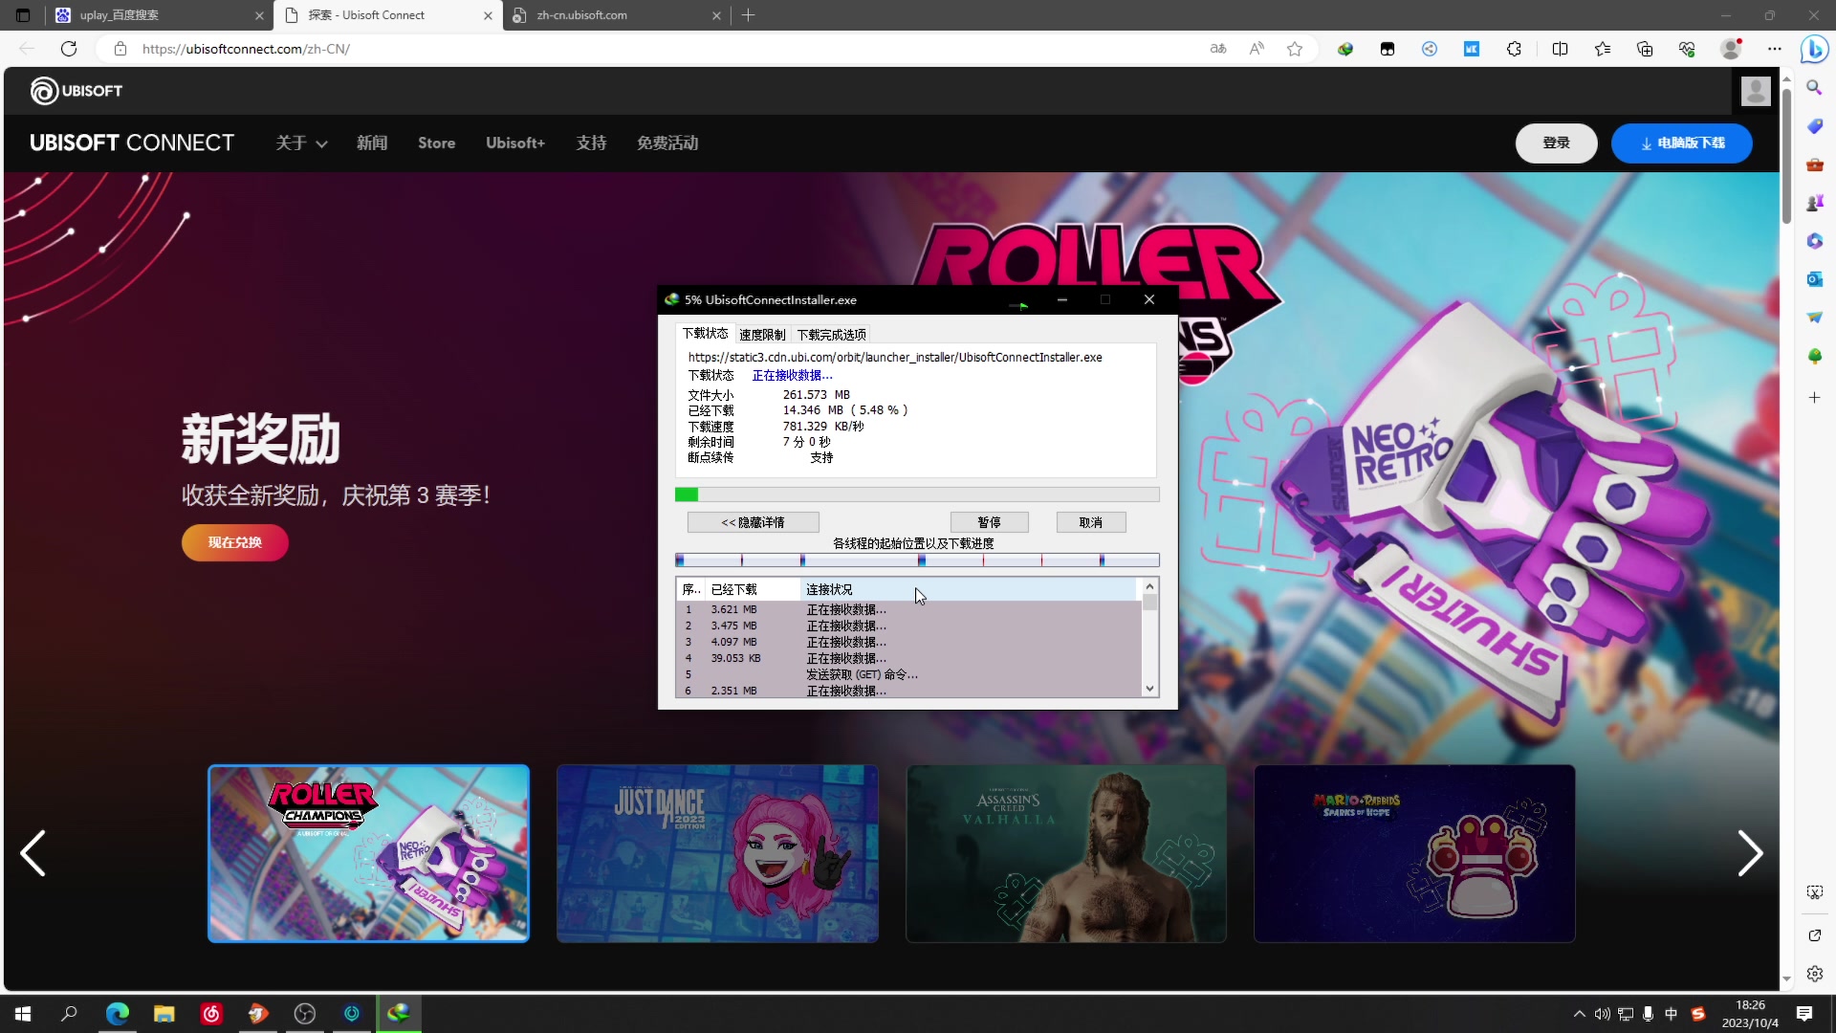Image resolution: width=1836 pixels, height=1033 pixels.
Task: Switch to uplay 百度搜索 browser tab
Action: 158,15
